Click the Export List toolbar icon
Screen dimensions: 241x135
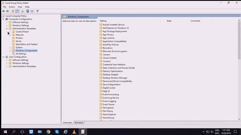[x=23, y=11]
